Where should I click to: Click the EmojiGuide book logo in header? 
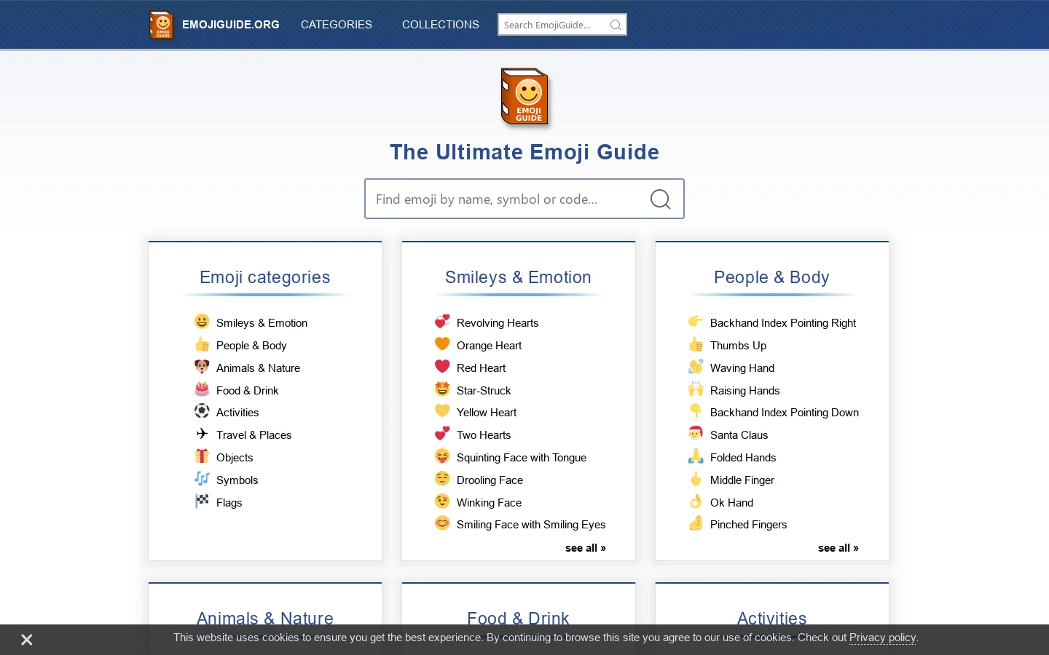pos(162,25)
